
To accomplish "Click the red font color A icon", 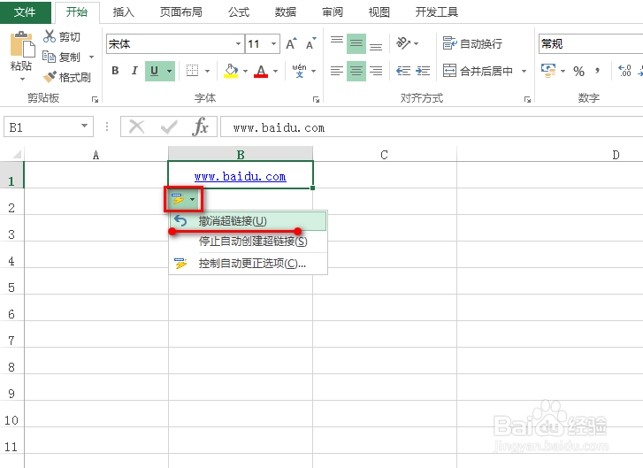I will pos(261,71).
